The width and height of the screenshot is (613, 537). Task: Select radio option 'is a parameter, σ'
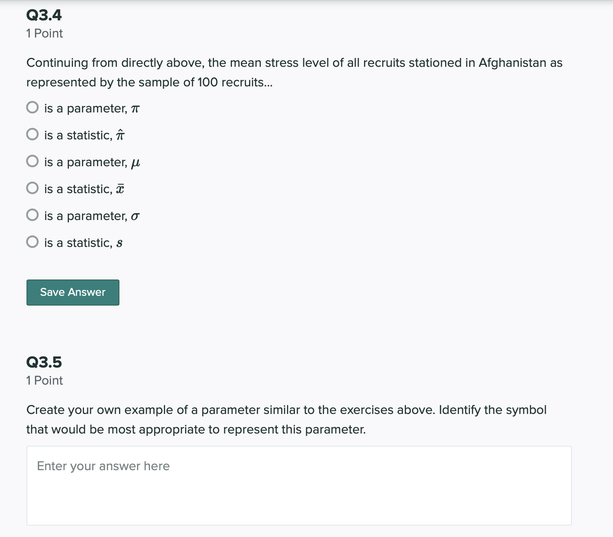[x=32, y=215]
